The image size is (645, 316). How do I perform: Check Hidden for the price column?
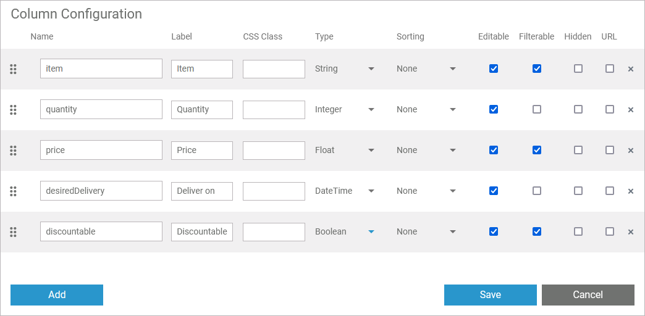(x=578, y=150)
